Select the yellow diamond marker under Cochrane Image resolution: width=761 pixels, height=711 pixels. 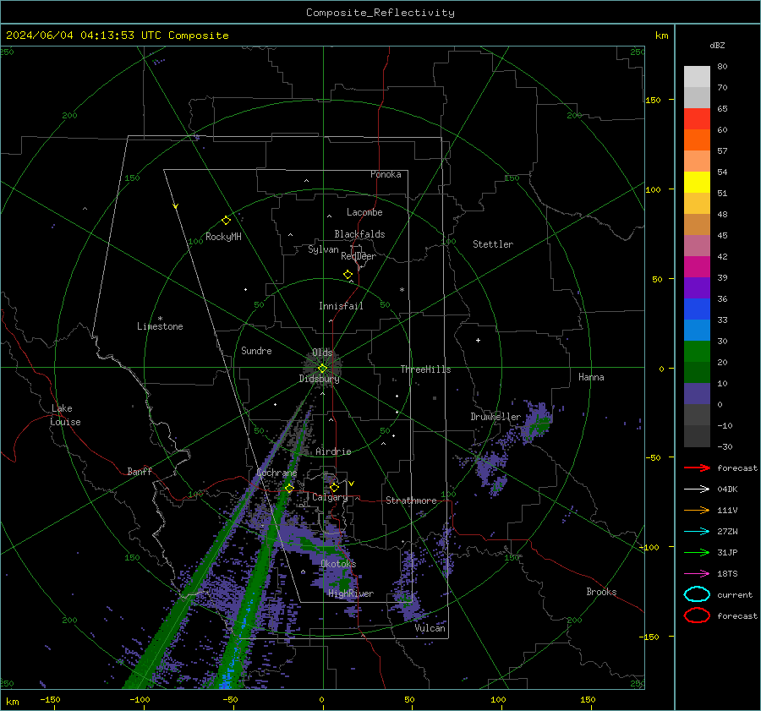point(289,488)
